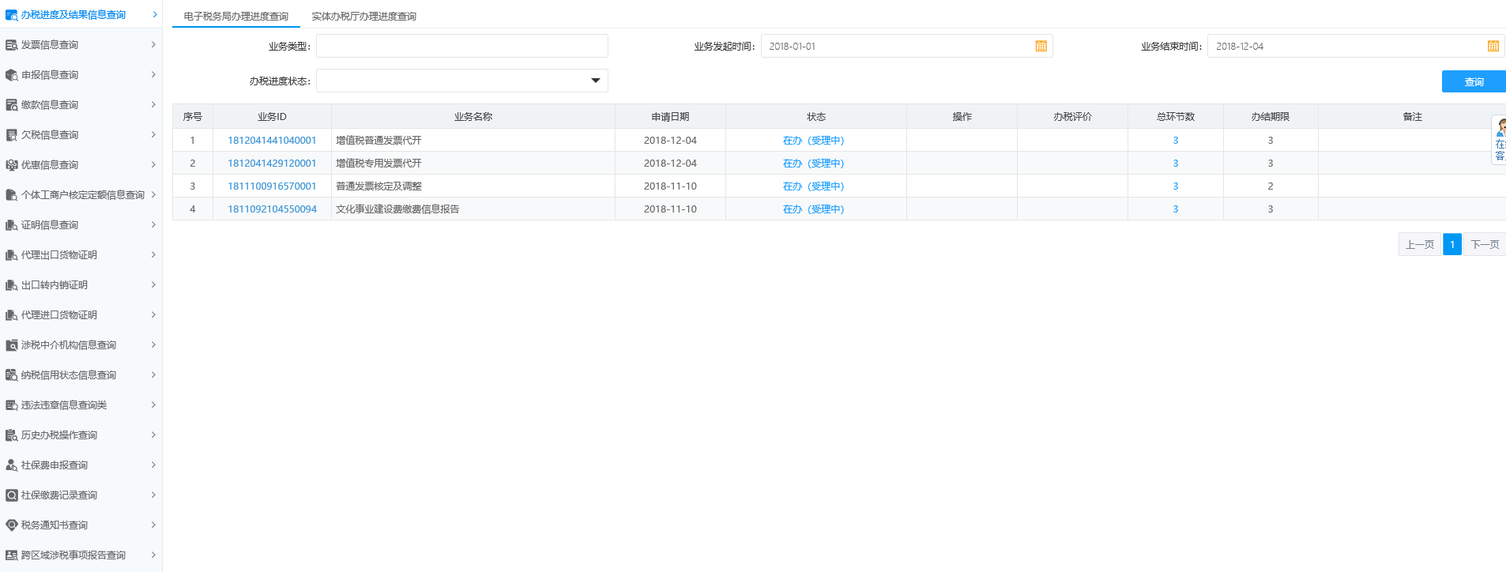Screen dimensions: 1506x572
Task: Open calendar icon for 业务发起时间
Action: [1041, 47]
